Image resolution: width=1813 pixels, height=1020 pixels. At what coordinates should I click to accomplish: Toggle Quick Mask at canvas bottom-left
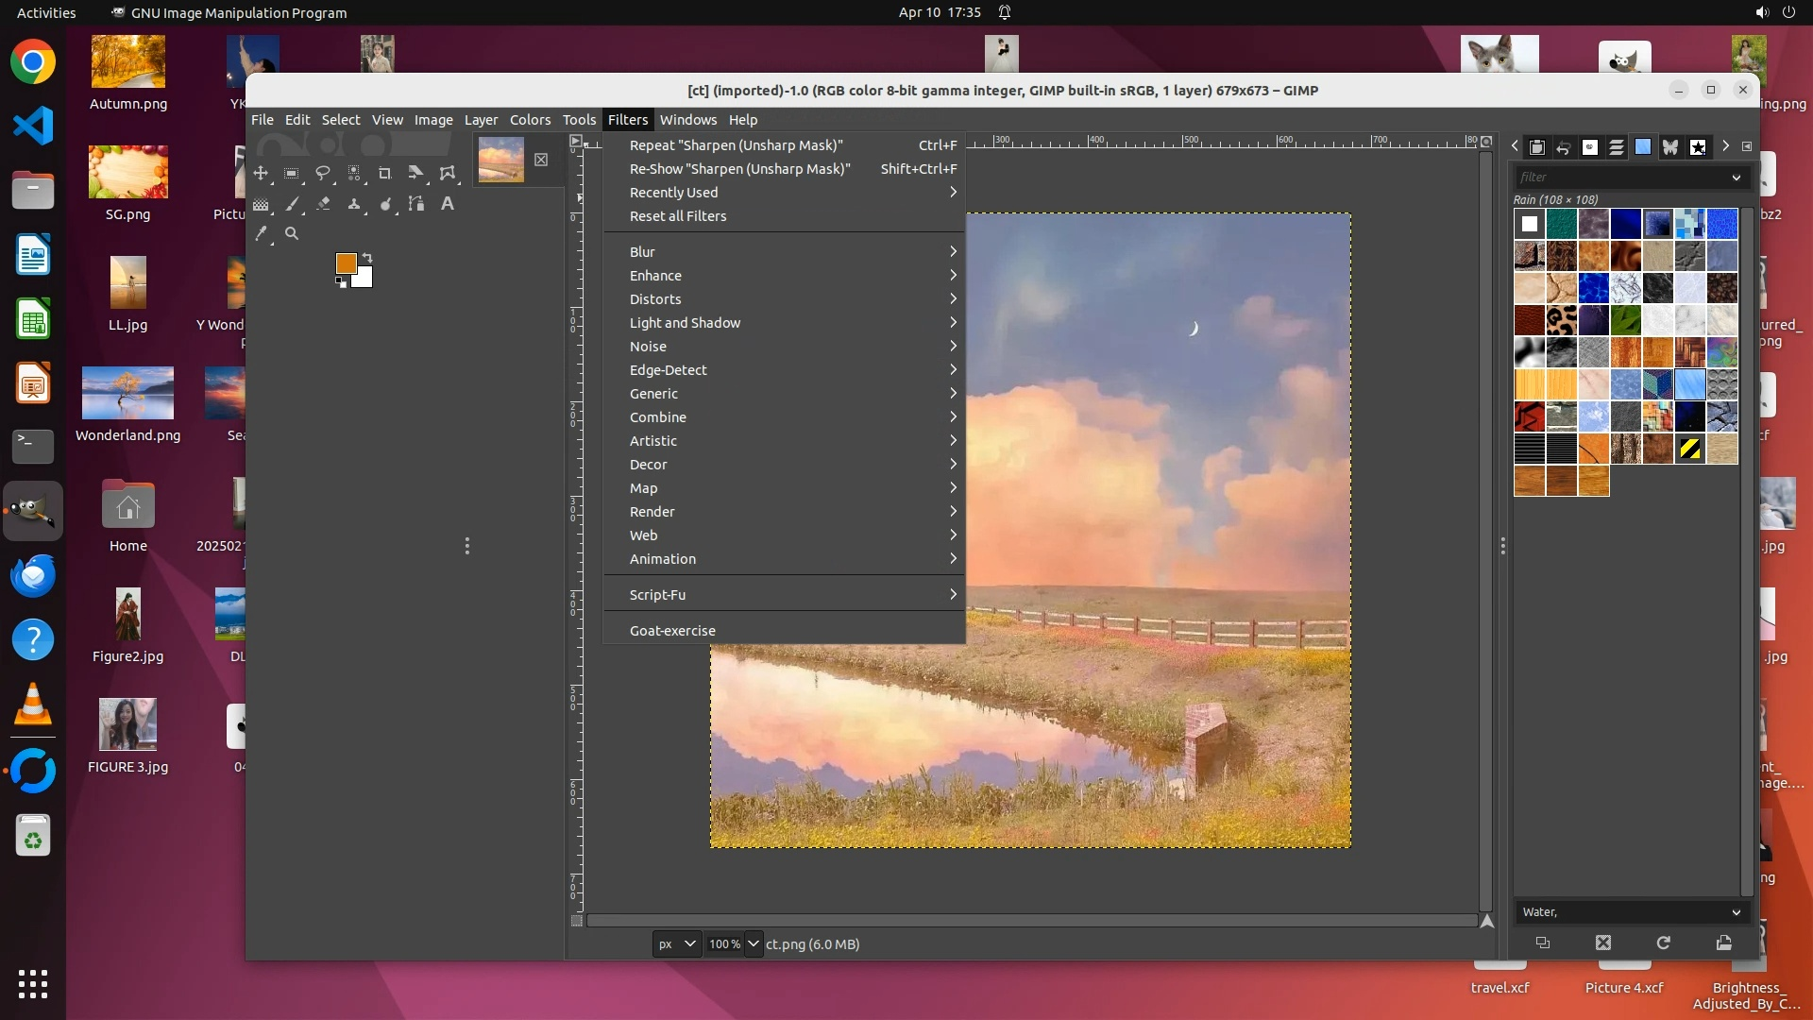pos(577,920)
